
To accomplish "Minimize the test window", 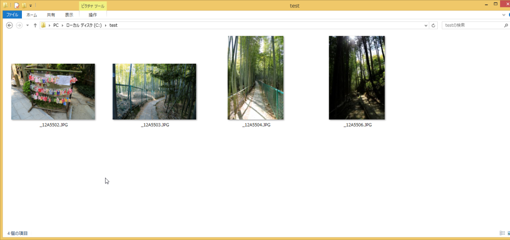I will 486,4.
